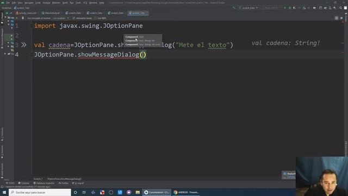This screenshot has height=196, width=348.
Task: Open the 'Use classpath of module' dropdown
Action: [x=60, y=18]
